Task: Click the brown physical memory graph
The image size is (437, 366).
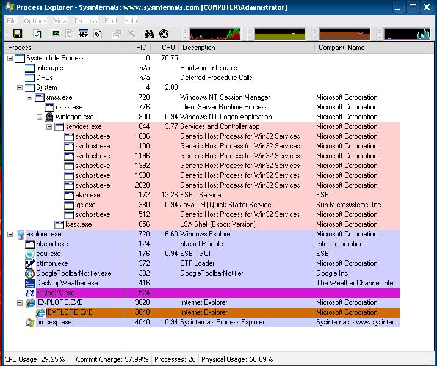Action: 344,34
